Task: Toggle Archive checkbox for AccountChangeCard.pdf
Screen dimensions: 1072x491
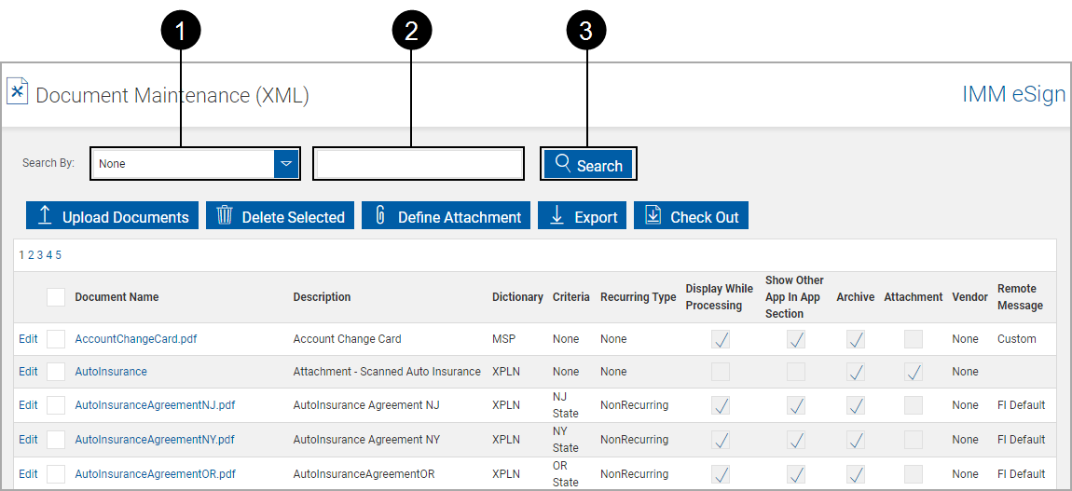Action: (856, 339)
